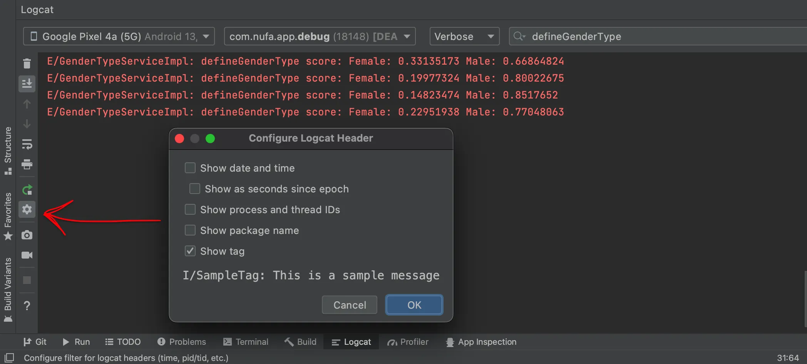Toggle the Soft-wrap lines icon
The image size is (807, 364).
point(27,144)
